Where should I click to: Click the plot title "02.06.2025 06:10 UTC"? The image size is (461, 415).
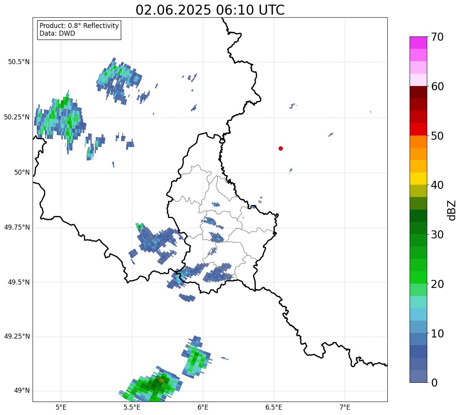[x=210, y=10]
